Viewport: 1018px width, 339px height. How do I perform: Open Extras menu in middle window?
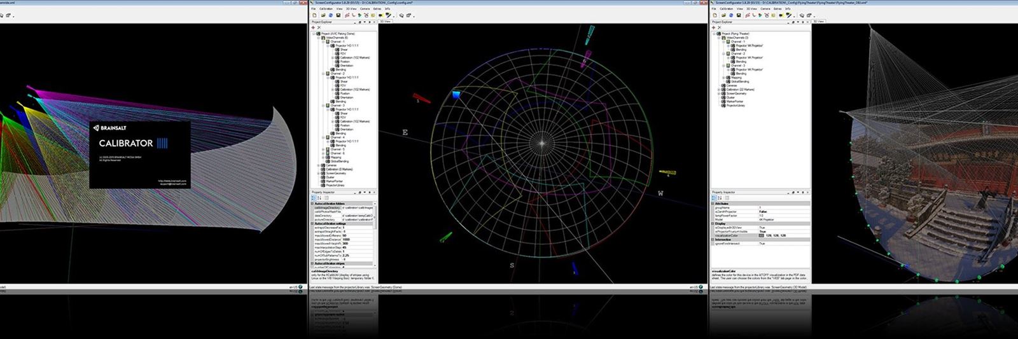(x=377, y=9)
